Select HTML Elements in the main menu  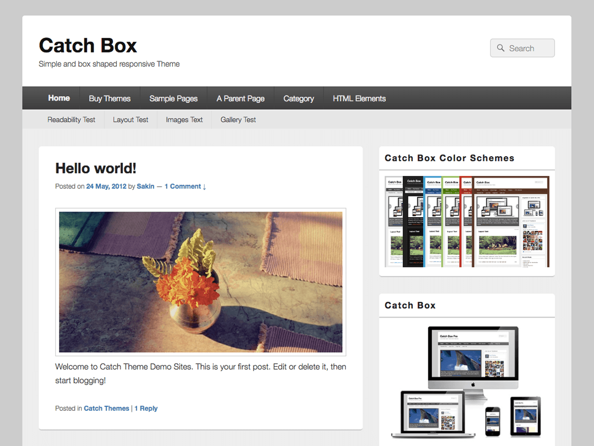click(x=359, y=98)
